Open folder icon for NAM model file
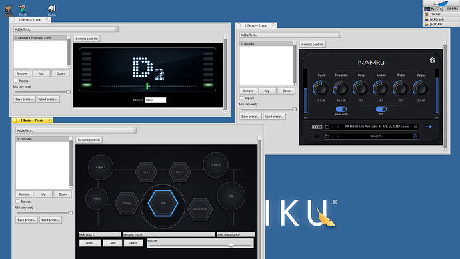Screen dimensions: 460x259 327,127
